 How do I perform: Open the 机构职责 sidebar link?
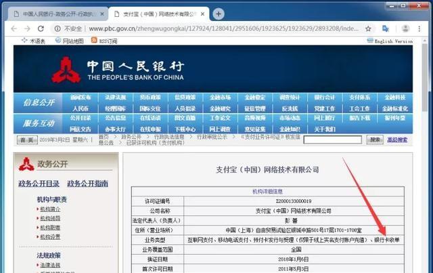(x=50, y=228)
